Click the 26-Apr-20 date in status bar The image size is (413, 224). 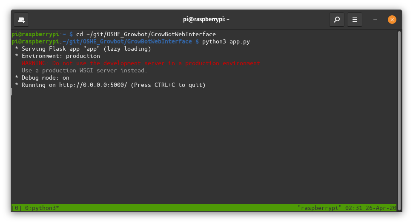(381, 208)
